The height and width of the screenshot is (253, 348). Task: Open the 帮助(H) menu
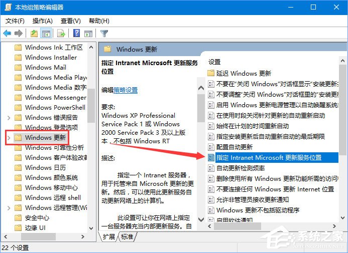pos(99,21)
